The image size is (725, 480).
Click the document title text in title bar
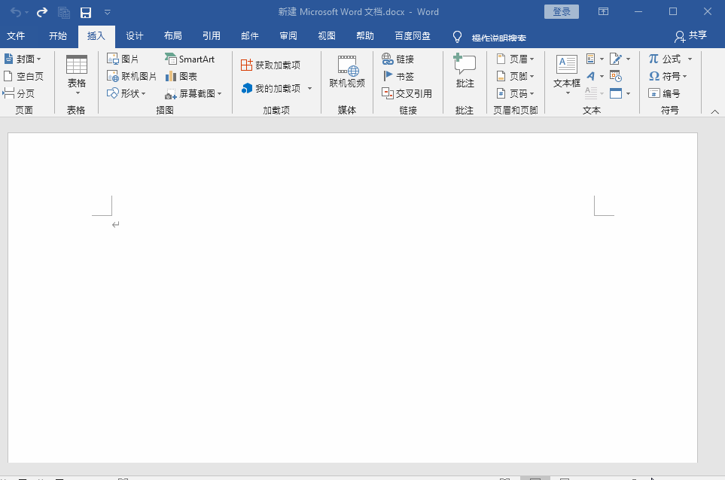click(x=358, y=12)
